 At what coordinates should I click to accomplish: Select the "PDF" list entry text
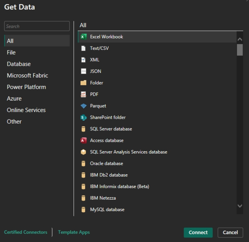coord(94,95)
